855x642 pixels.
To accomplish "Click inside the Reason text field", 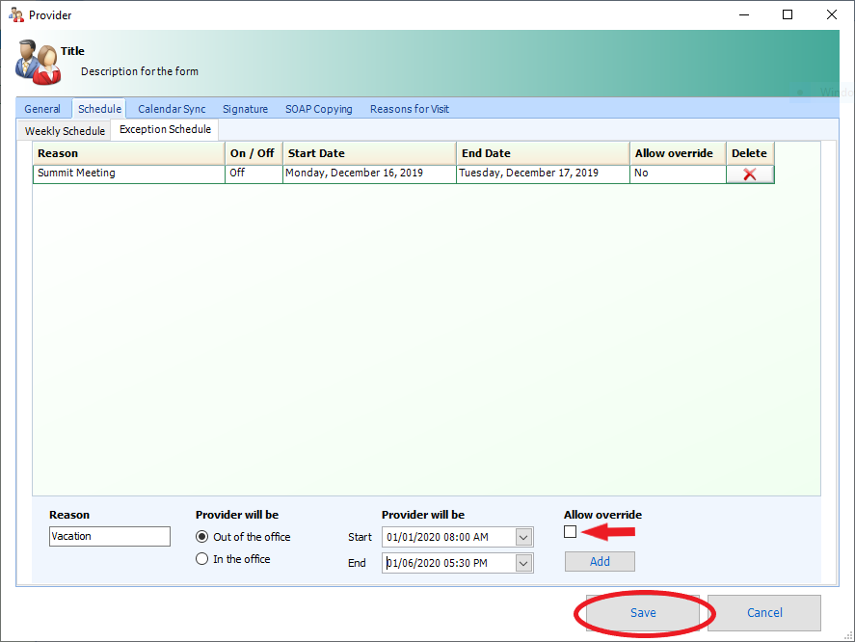I will tap(109, 536).
